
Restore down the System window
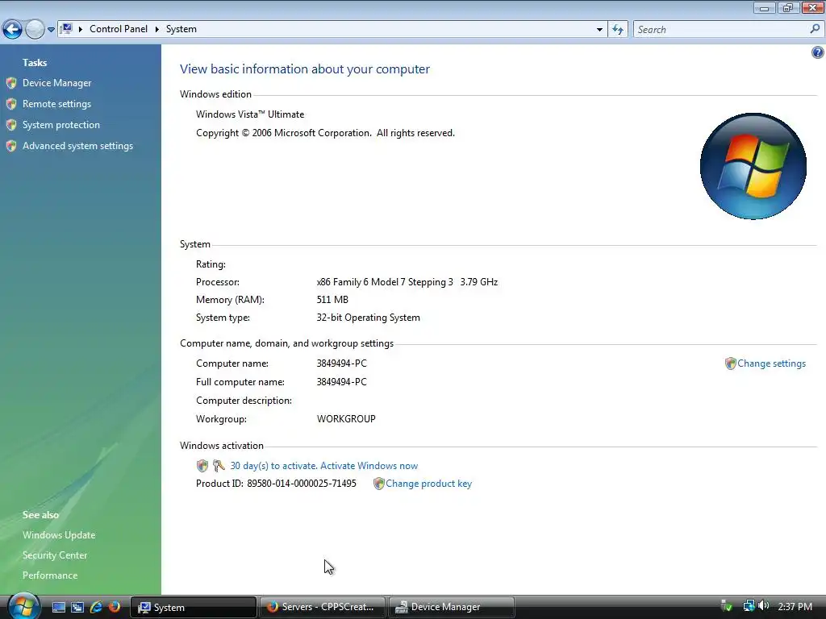[x=787, y=7]
